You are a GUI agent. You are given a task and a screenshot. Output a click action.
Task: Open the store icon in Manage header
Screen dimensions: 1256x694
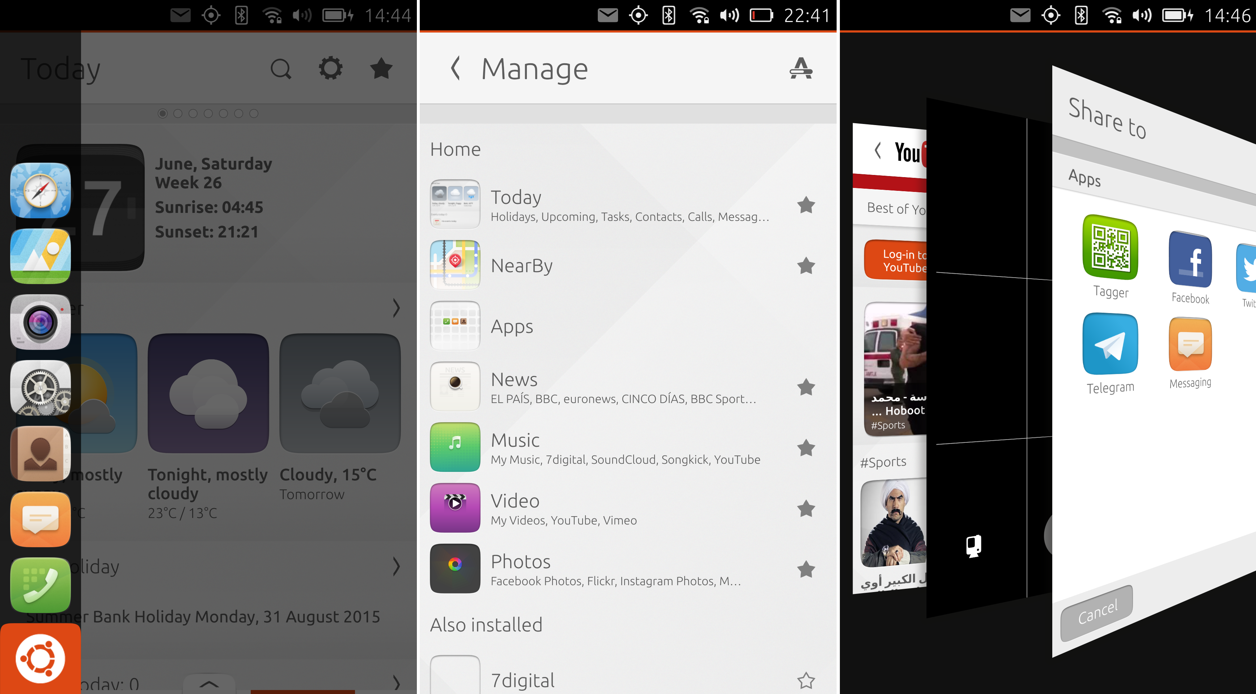point(800,68)
